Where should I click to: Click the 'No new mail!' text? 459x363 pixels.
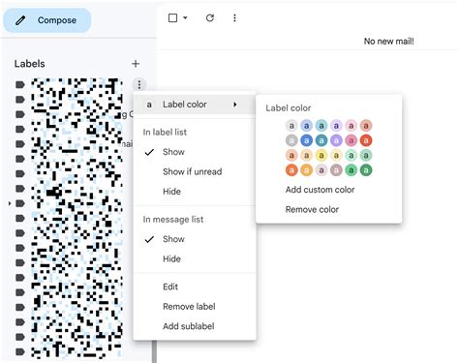(388, 41)
